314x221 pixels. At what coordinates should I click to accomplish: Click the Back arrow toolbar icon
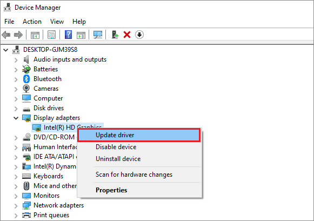[x=6, y=35]
